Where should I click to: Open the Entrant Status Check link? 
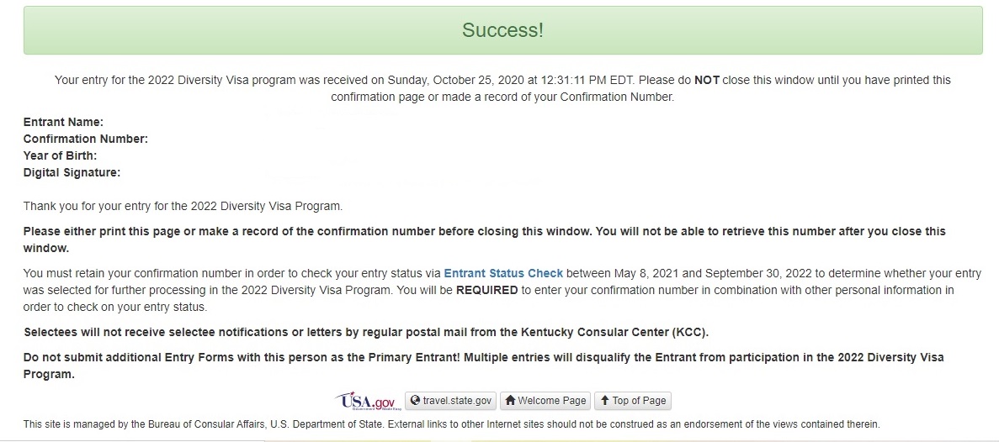[x=503, y=273]
